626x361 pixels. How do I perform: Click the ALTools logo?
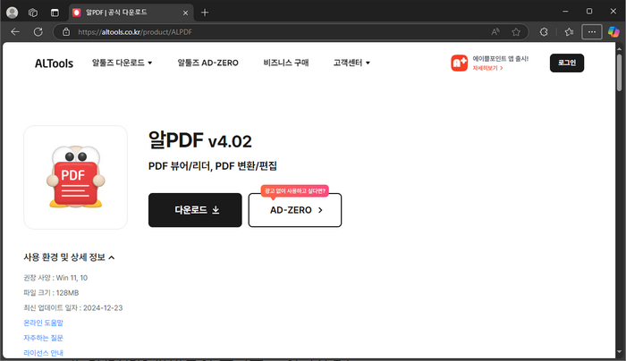tap(55, 63)
